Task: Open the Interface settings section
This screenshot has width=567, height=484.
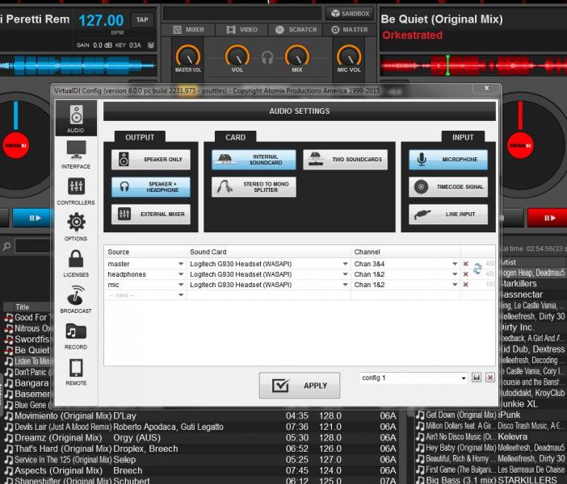Action: [76, 154]
